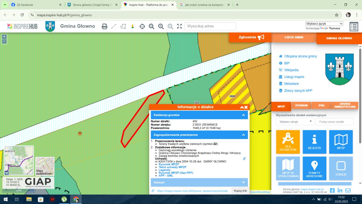Select the measure area polygon tool
Viewport: 362px width, 204px height.
(123, 26)
